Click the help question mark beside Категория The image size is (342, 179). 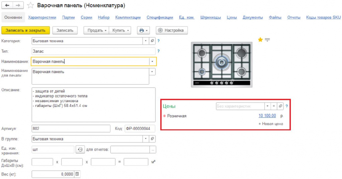click(159, 41)
